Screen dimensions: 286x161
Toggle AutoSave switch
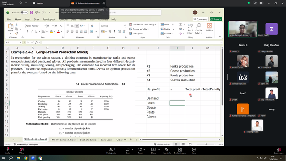pyautogui.click(x=24, y=13)
